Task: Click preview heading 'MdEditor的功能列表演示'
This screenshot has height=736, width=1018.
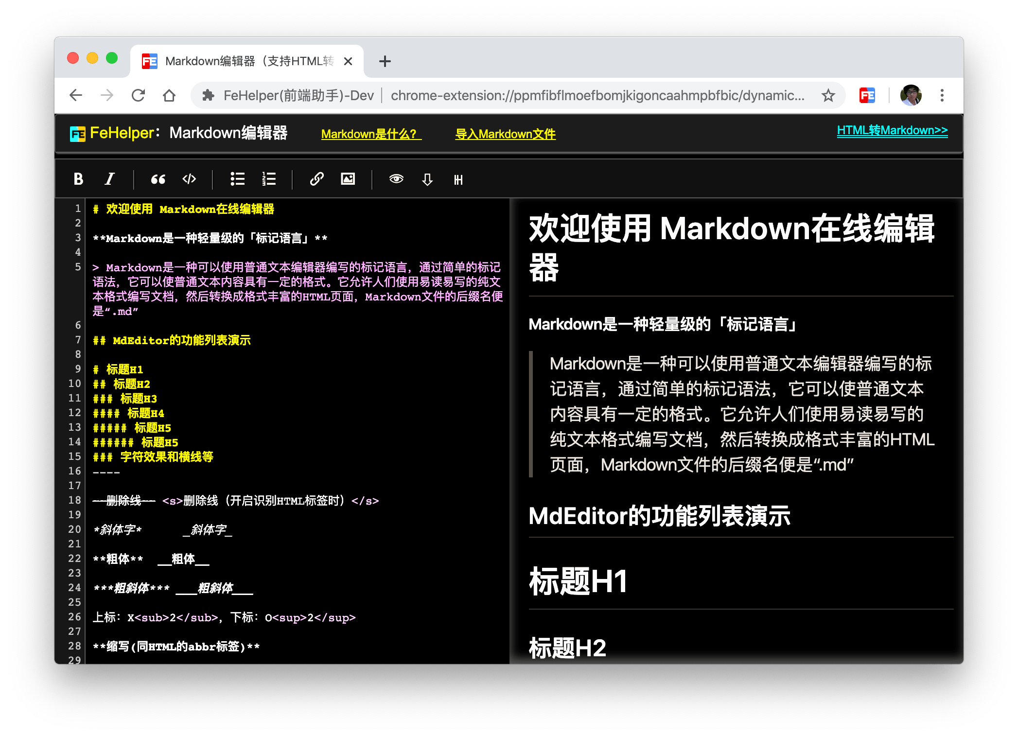Action: [659, 516]
